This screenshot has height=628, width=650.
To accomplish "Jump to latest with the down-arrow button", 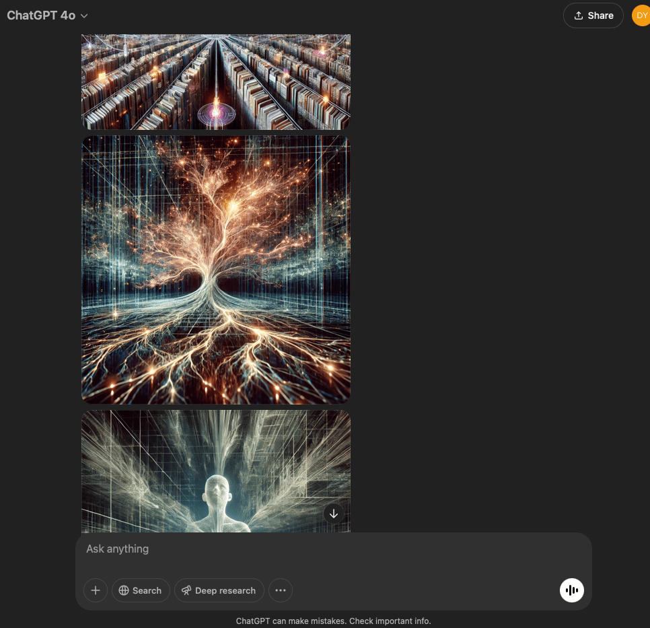I will [334, 514].
